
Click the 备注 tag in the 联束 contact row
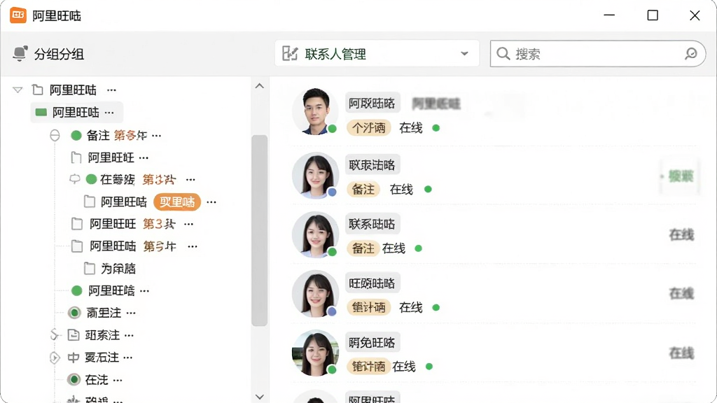pos(363,189)
